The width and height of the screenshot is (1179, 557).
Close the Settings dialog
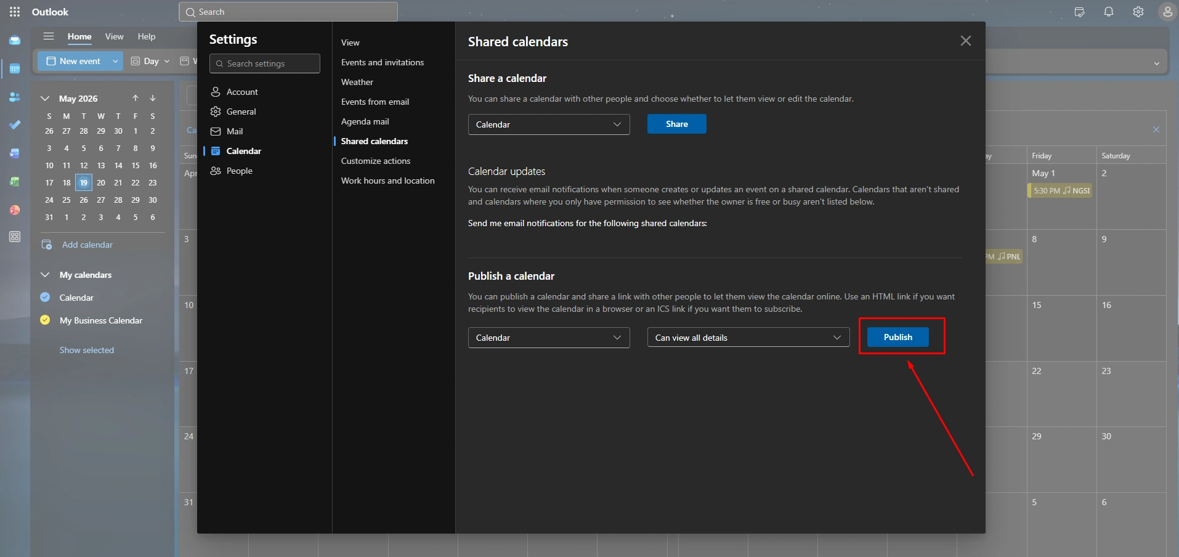tap(966, 41)
